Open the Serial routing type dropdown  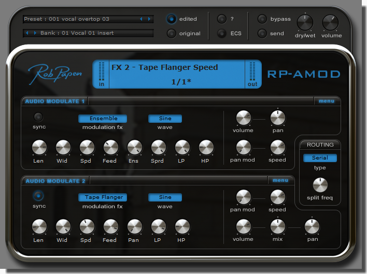pyautogui.click(x=320, y=158)
